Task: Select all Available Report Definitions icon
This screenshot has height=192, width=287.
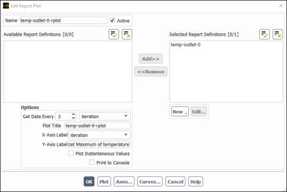Action: point(113,34)
